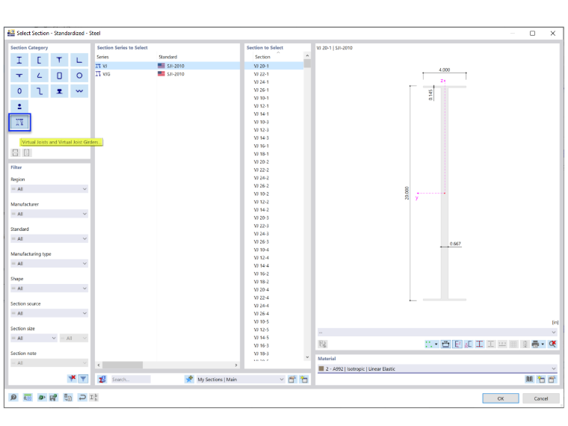Select the L-angle section category icon
The height and width of the screenshot is (426, 568).
pos(79,60)
